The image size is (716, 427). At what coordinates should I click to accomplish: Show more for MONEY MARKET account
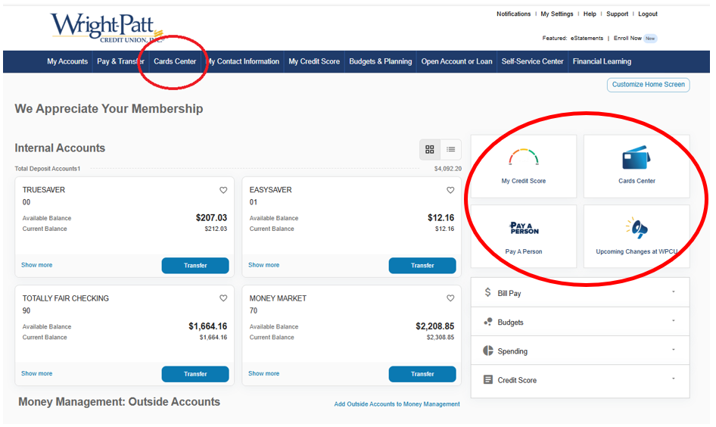263,373
